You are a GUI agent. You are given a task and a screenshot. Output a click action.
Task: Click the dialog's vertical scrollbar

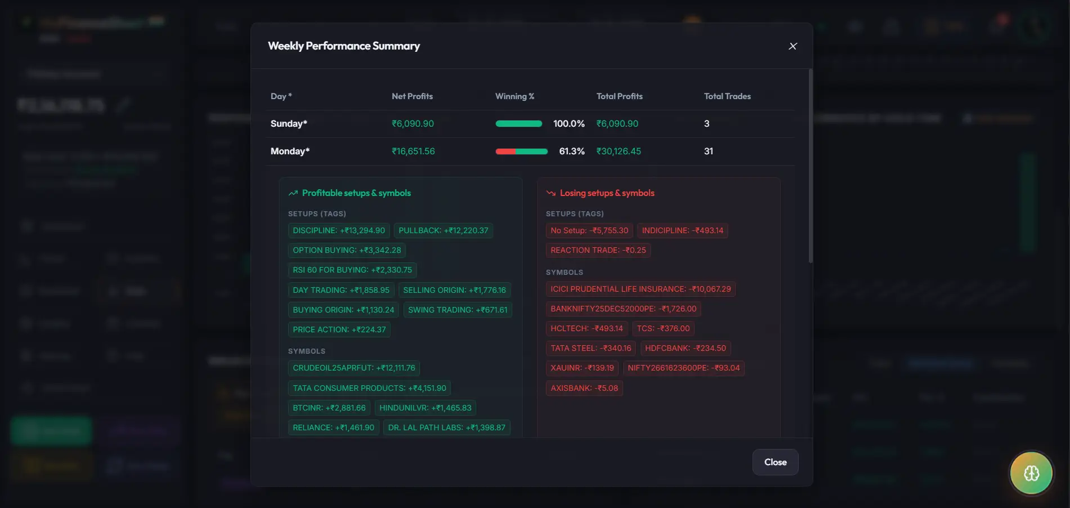[x=811, y=166]
